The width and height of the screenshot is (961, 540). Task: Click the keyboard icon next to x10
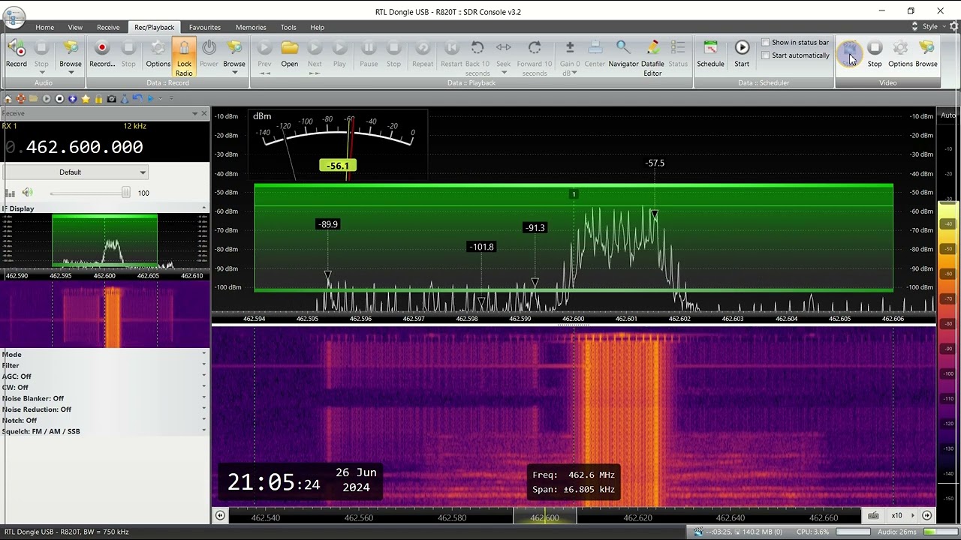[x=873, y=515]
